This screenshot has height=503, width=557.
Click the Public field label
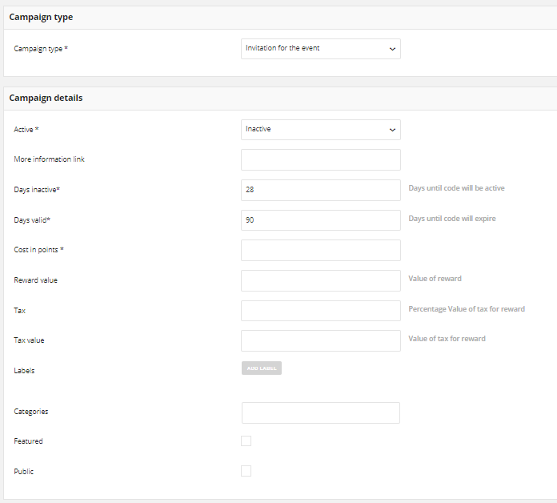[x=23, y=472]
